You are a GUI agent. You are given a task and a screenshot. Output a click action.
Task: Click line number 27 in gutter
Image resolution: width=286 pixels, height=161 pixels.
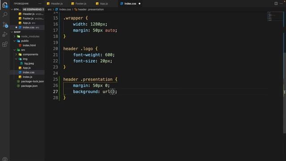55,92
